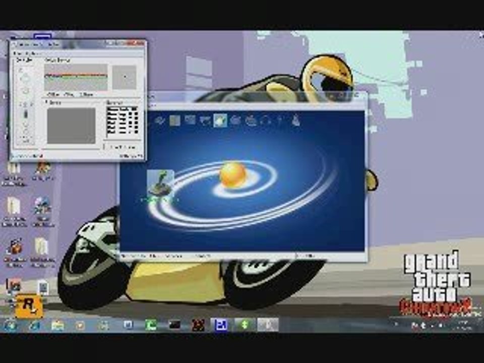Click the grey taskbar button at right end
Viewport: 484px width, 363px height.
coord(268,325)
